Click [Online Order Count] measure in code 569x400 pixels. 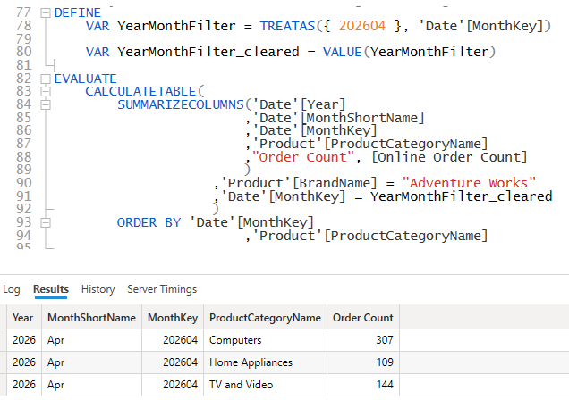pos(449,157)
